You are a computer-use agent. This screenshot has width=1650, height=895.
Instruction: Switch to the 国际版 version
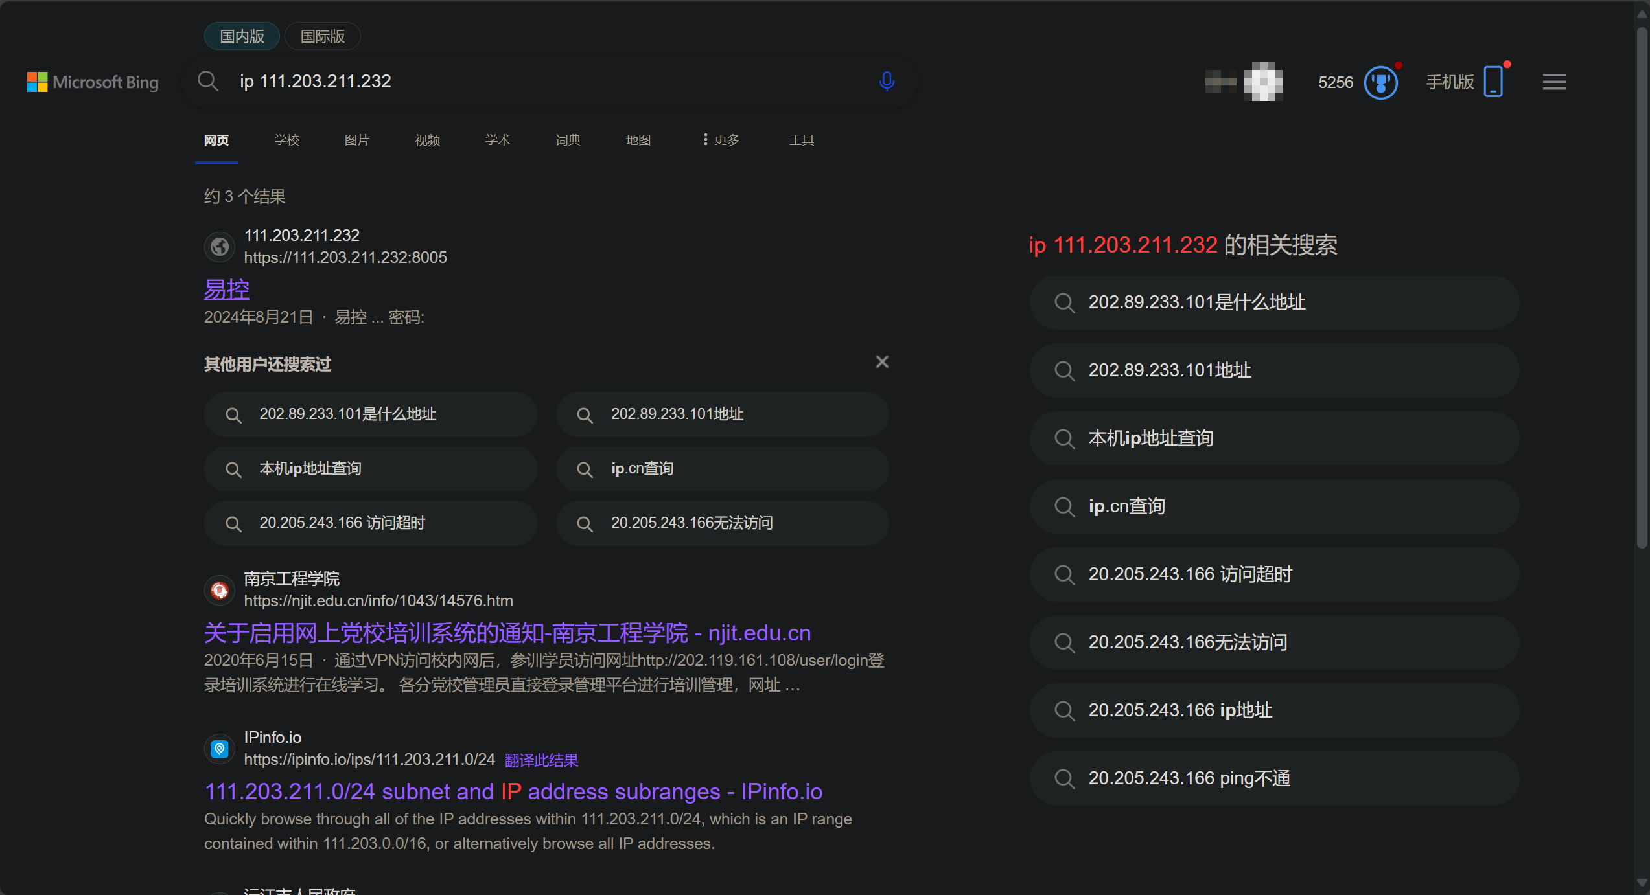pyautogui.click(x=321, y=36)
